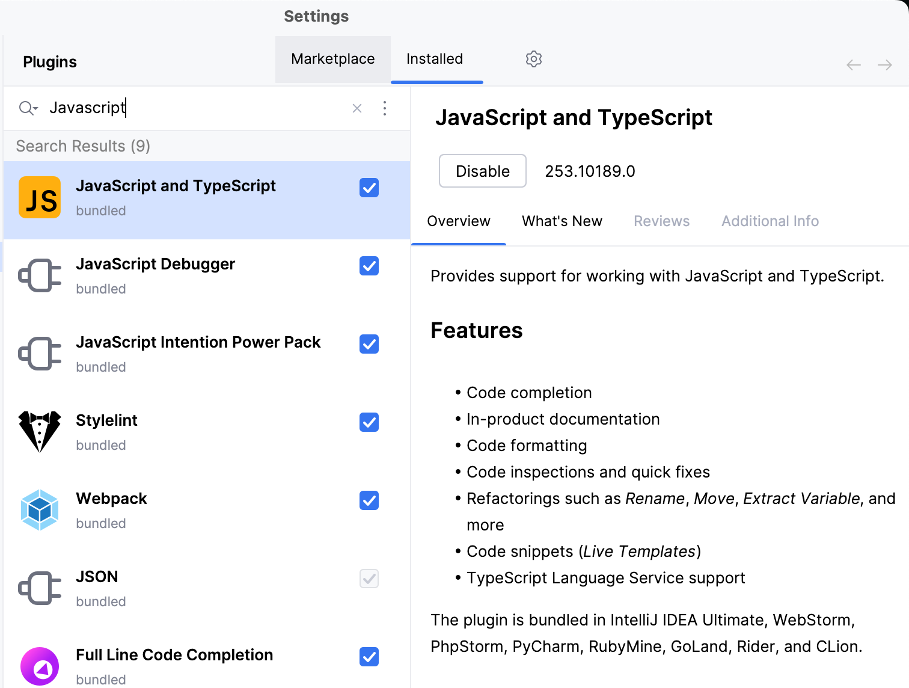
Task: Open the search options kebab menu
Action: click(385, 108)
